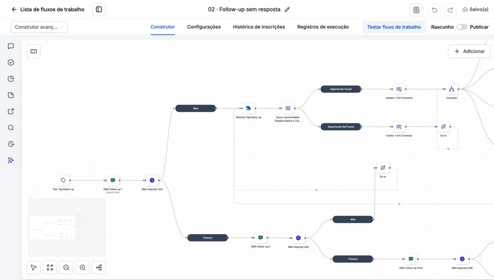
Task: Click the Opportunity Found branch
Action: point(341,89)
